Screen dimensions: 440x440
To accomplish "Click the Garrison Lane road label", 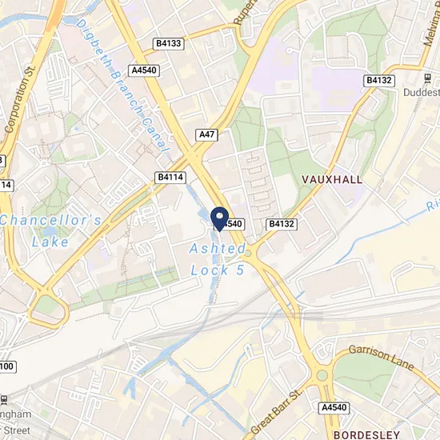I will (382, 358).
